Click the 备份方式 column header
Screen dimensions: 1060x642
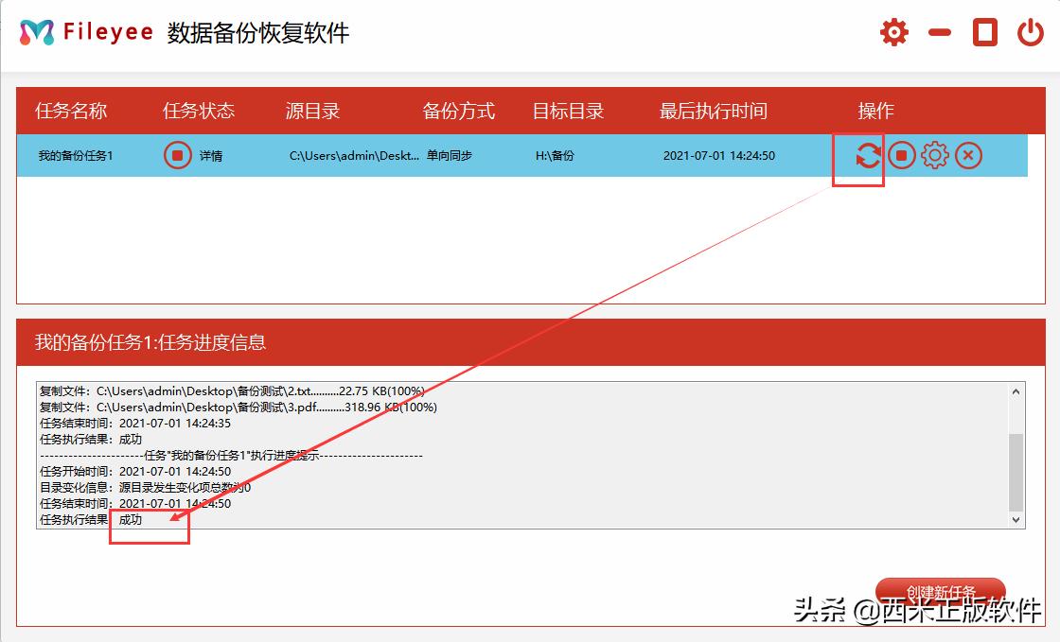(x=460, y=111)
